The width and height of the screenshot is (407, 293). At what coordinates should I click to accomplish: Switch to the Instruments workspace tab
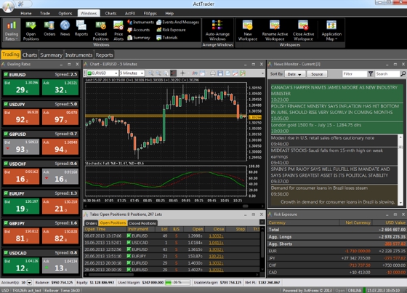pos(78,55)
